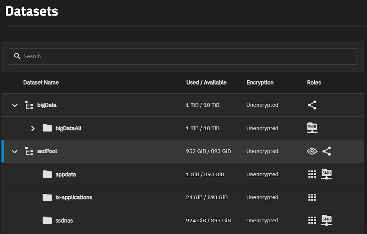
Task: Click the Roles column header
Action: coord(314,82)
